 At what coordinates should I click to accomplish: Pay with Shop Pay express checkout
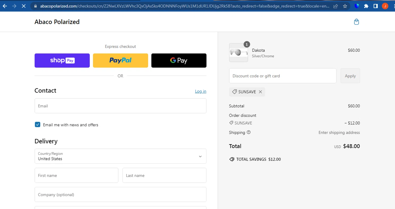[x=62, y=61]
